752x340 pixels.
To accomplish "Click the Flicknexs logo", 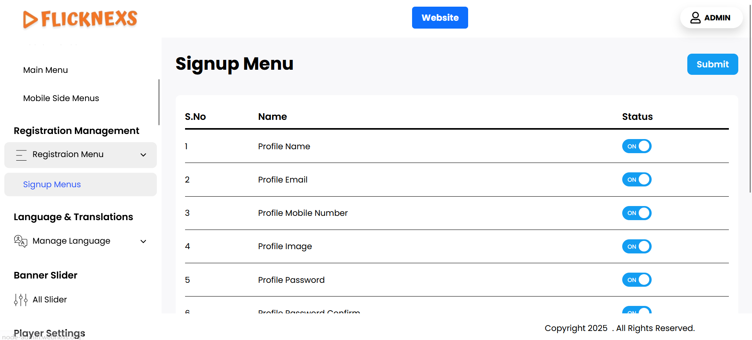I will pyautogui.click(x=80, y=19).
